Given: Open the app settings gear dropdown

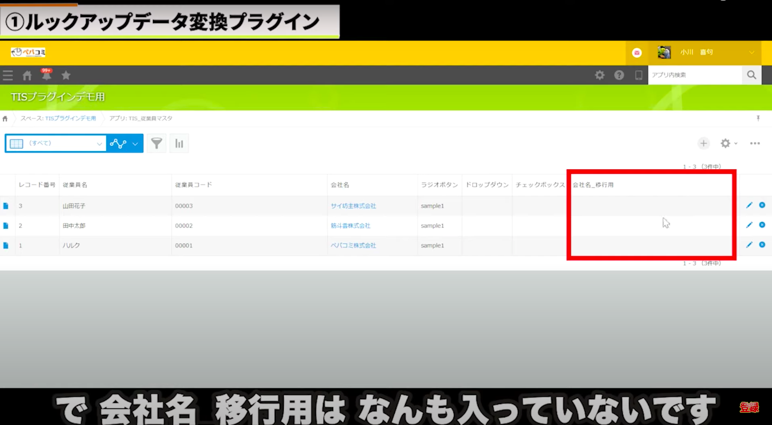Looking at the screenshot, I should (728, 144).
